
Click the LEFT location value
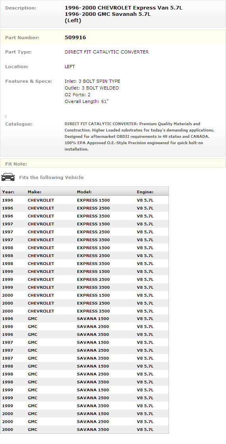[x=70, y=67]
